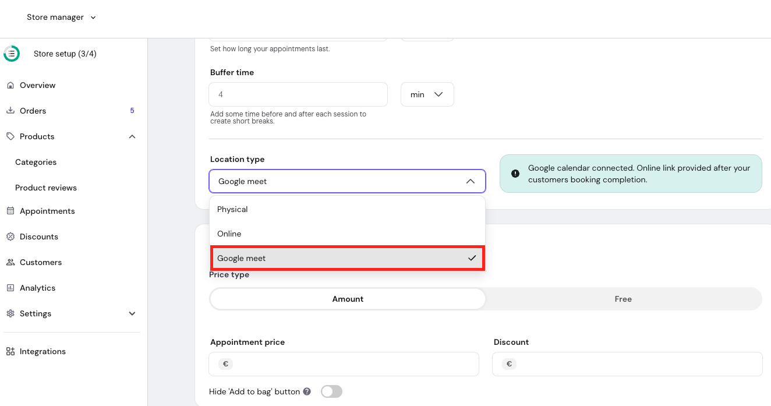Open Integrations from the sidebar icon
This screenshot has height=406, width=771.
coord(10,351)
